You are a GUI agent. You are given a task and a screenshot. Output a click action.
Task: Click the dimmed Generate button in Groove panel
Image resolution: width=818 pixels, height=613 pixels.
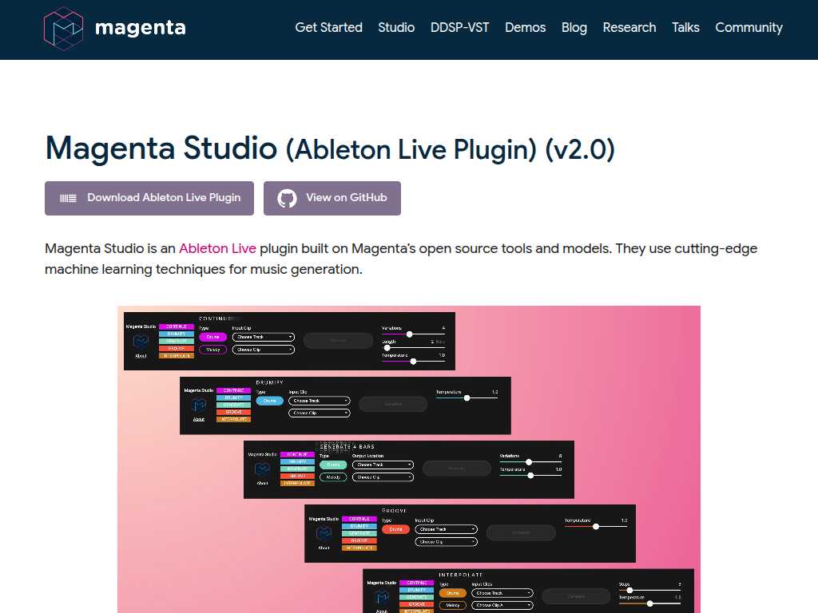[x=521, y=532]
